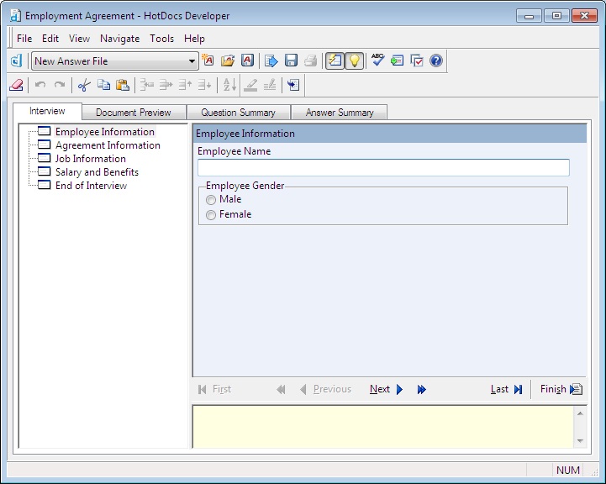Undo the last action

pyautogui.click(x=40, y=85)
